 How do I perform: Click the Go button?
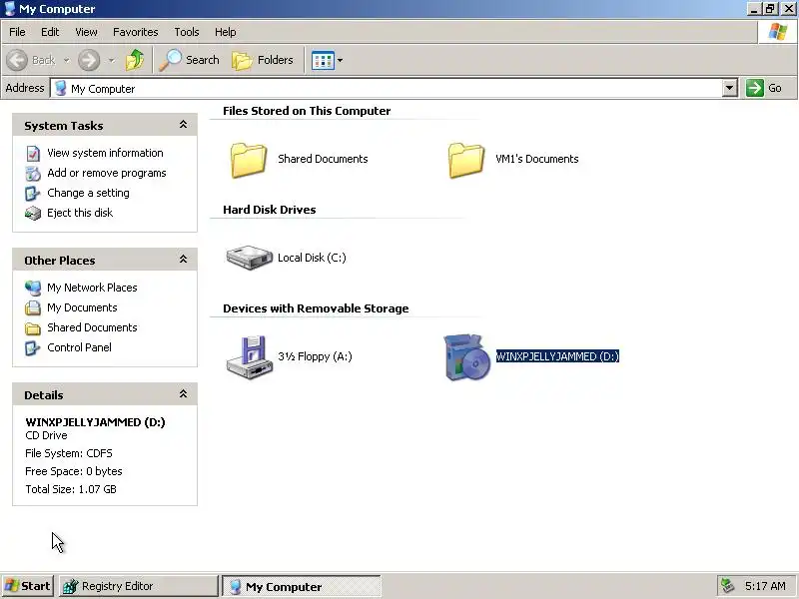[x=765, y=88]
